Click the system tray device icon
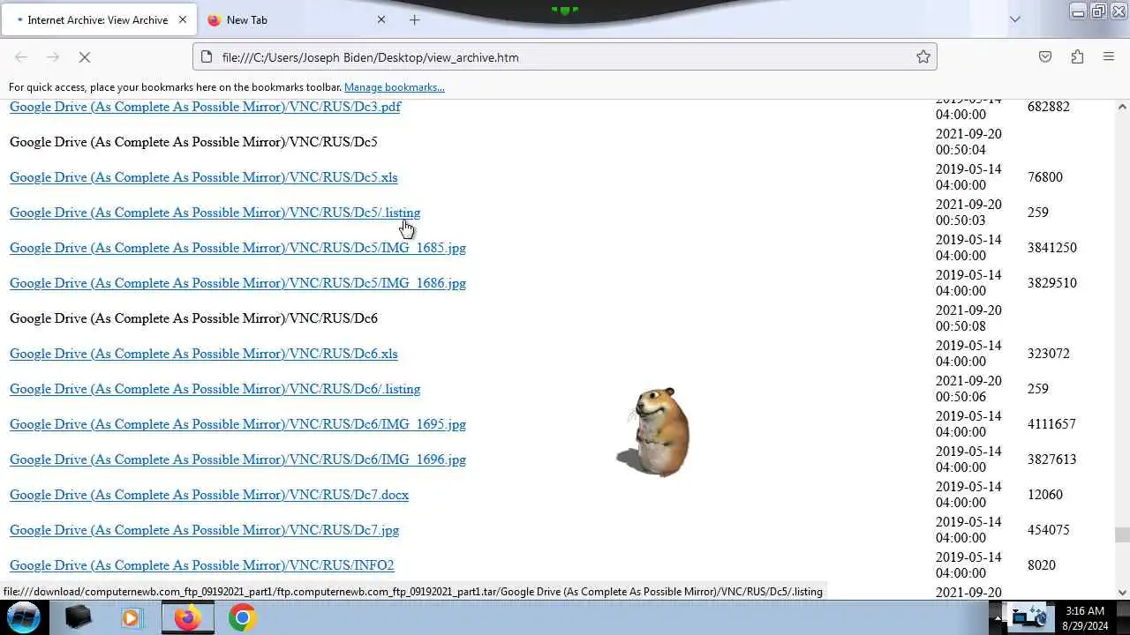1130x635 pixels. [x=1029, y=617]
